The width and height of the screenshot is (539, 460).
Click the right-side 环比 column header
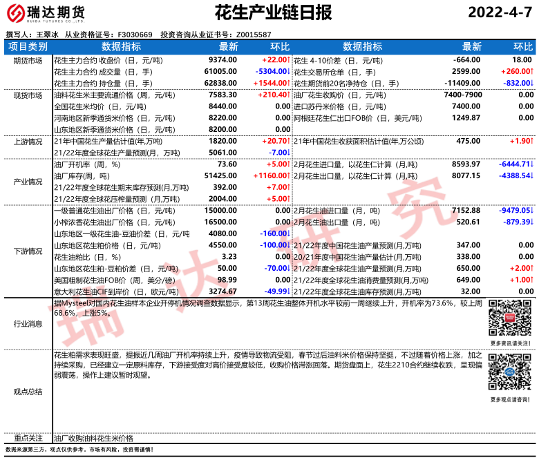tap(522, 47)
